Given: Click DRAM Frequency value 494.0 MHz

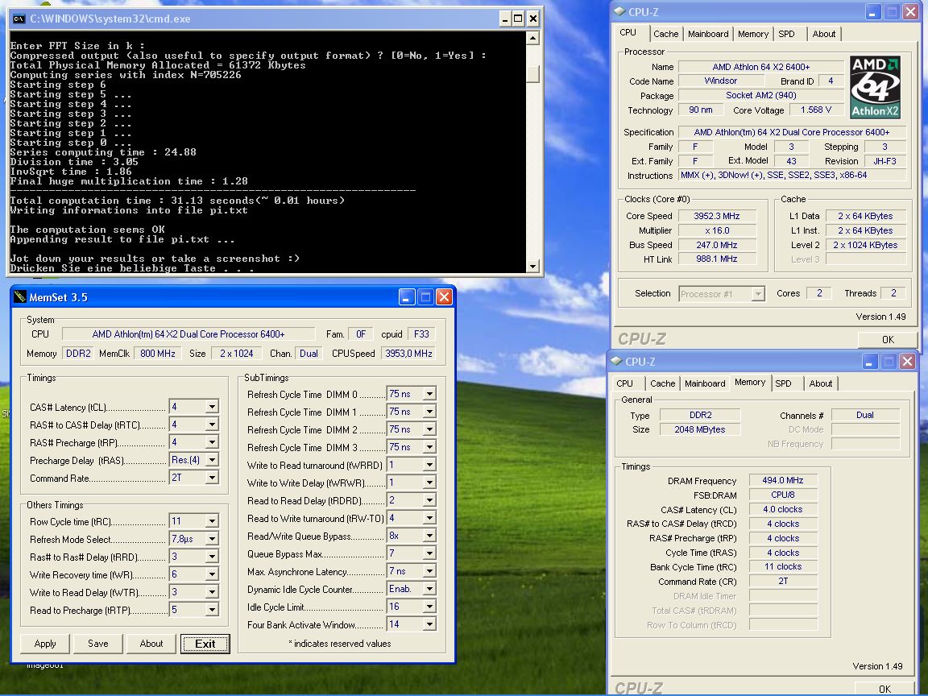Looking at the screenshot, I should coord(782,480).
